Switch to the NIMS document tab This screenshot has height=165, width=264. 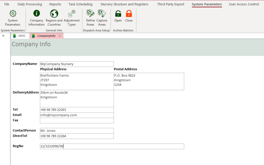(20, 36)
